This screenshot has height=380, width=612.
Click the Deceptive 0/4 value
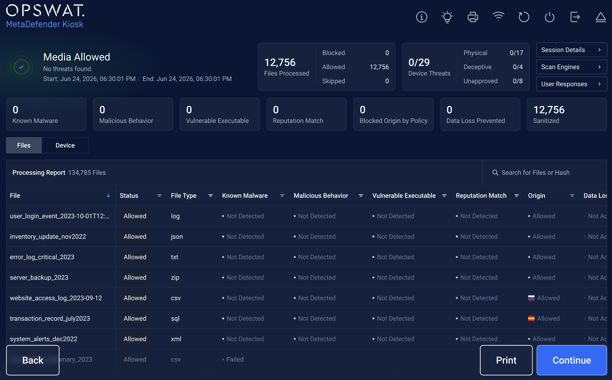(x=518, y=67)
